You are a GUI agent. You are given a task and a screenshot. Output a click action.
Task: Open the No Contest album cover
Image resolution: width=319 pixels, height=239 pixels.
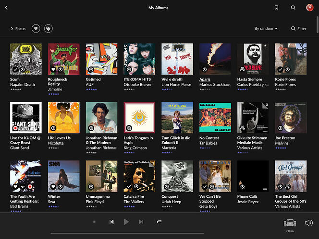[x=215, y=117]
